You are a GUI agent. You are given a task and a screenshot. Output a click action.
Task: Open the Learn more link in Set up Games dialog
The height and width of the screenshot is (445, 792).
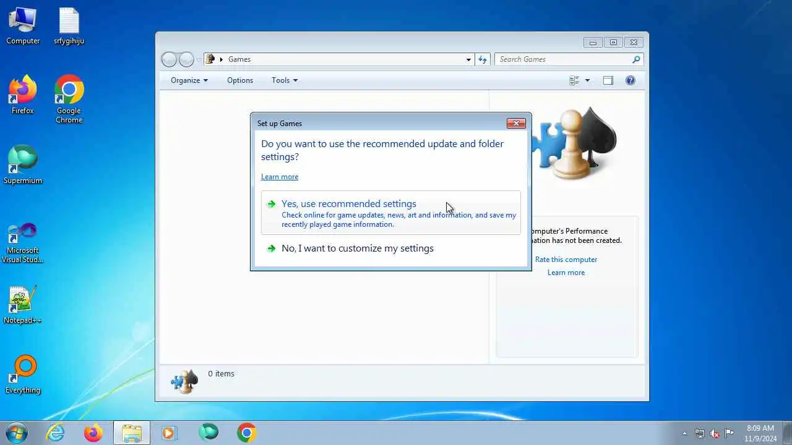point(280,177)
